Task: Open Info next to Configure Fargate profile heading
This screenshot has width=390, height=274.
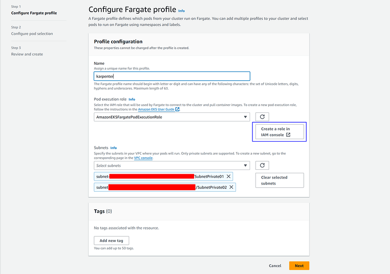Action: click(181, 11)
